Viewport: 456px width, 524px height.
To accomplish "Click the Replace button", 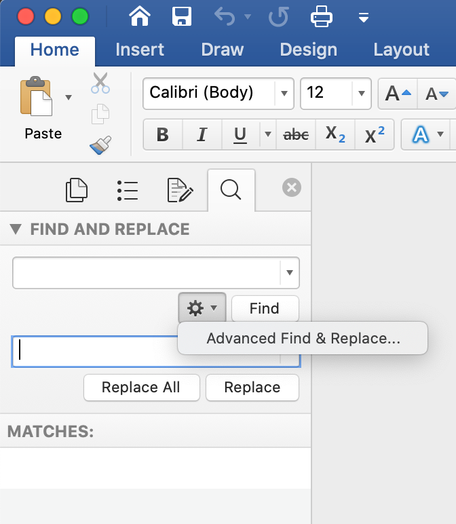I will coord(252,388).
